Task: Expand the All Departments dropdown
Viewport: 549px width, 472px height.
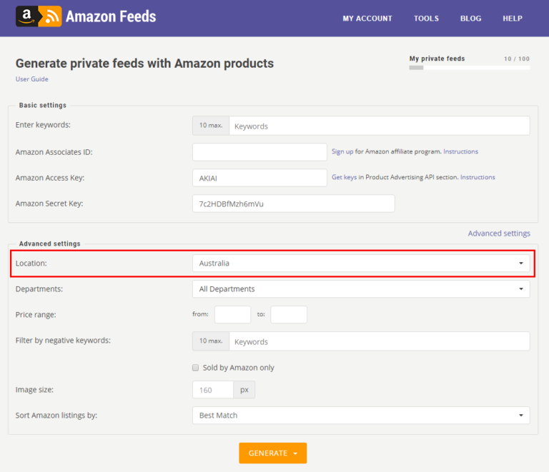Action: pos(361,289)
